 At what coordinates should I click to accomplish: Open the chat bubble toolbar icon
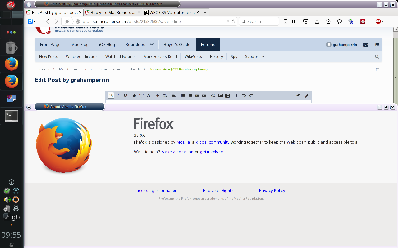point(340,21)
